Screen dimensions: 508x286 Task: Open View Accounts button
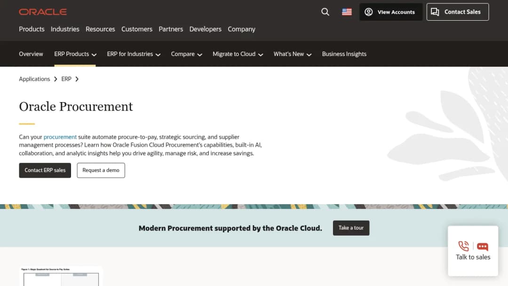tap(391, 12)
